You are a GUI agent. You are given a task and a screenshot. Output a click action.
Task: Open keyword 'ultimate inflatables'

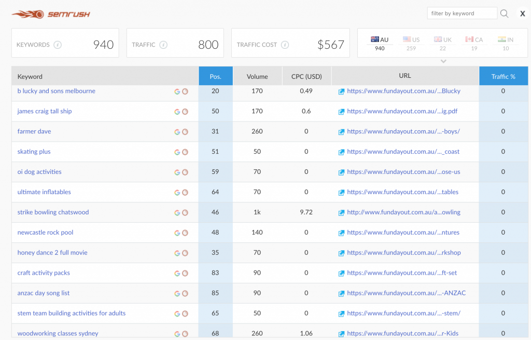point(44,192)
